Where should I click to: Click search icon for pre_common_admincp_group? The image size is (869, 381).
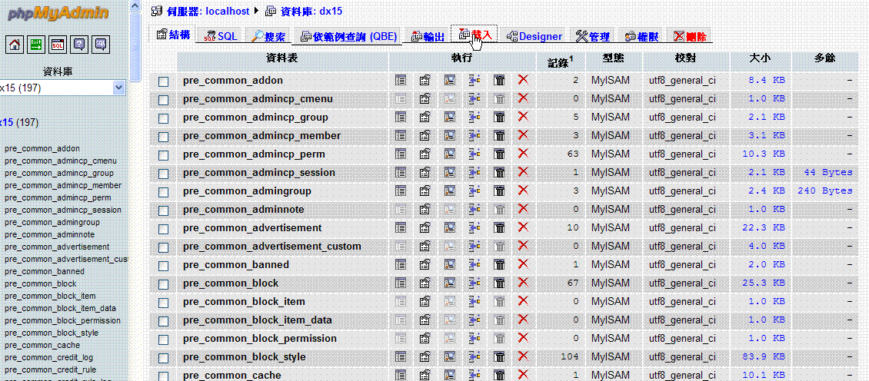[x=449, y=117]
